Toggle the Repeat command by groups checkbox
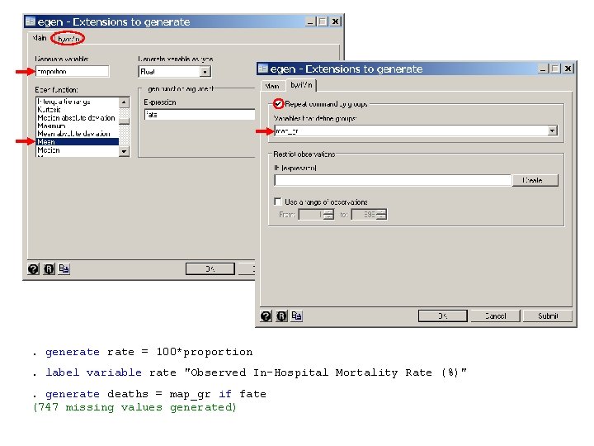Image resolution: width=594 pixels, height=446 pixels. click(x=279, y=103)
